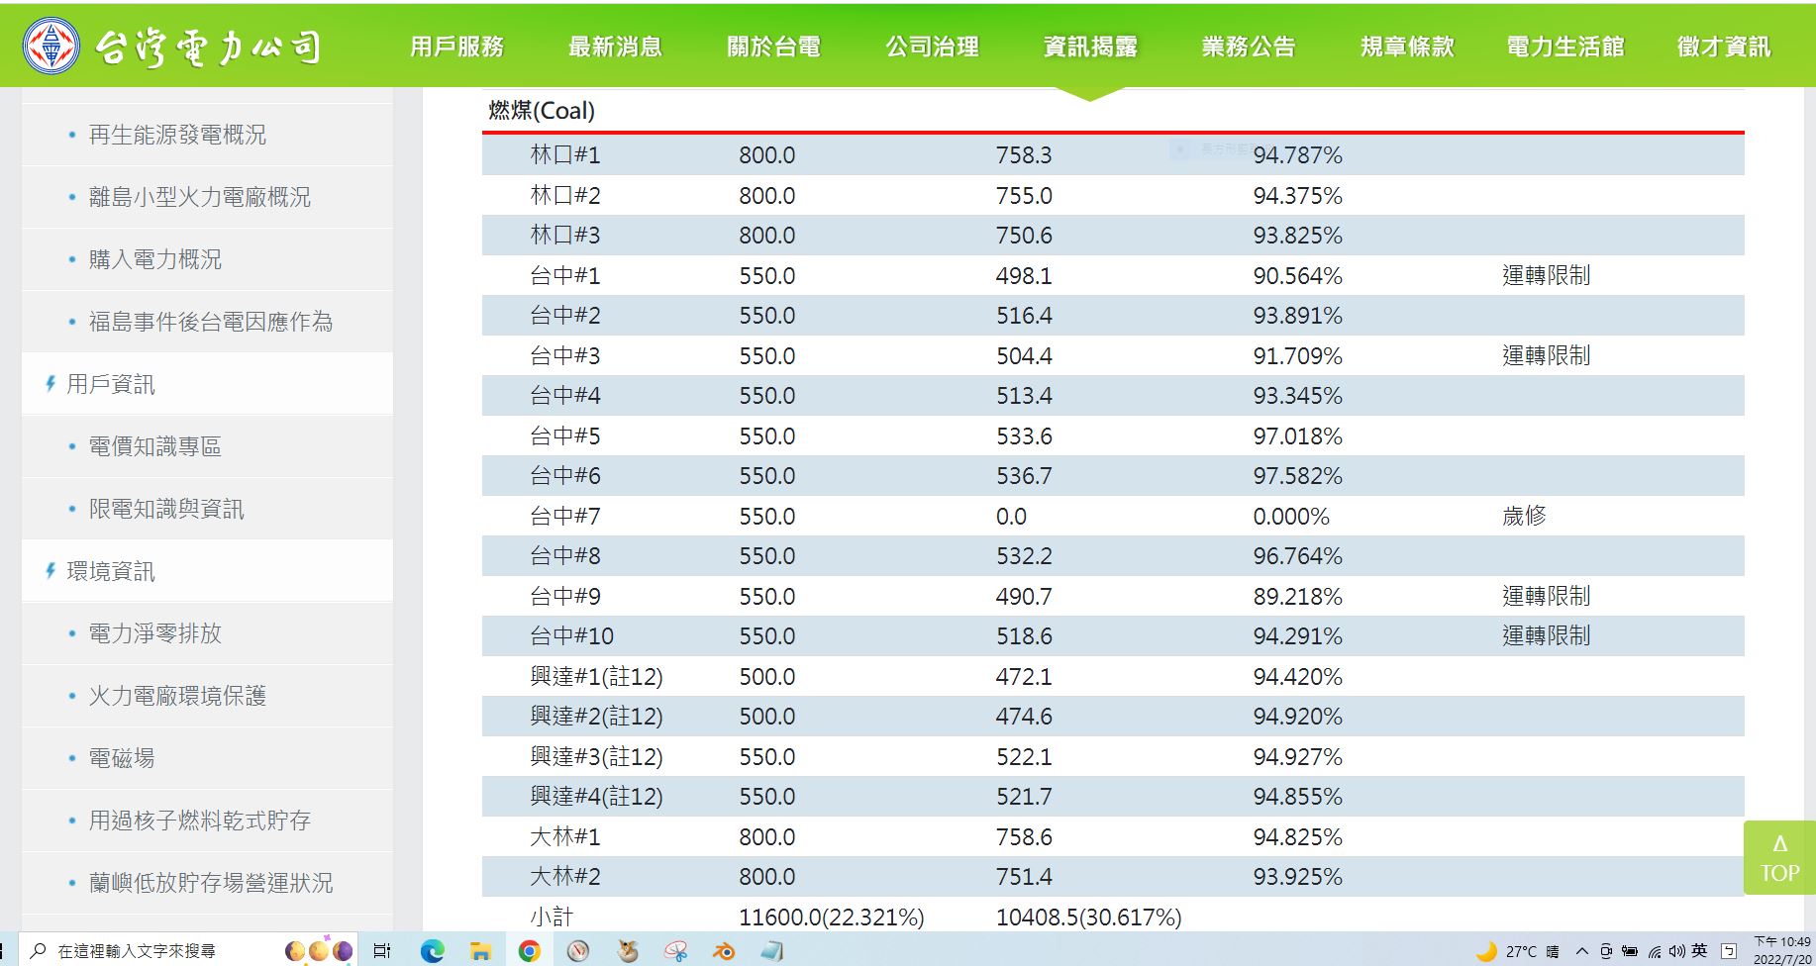Open the weather widget showing 27°C
Viewport: 1816px width, 966px height.
(1518, 951)
